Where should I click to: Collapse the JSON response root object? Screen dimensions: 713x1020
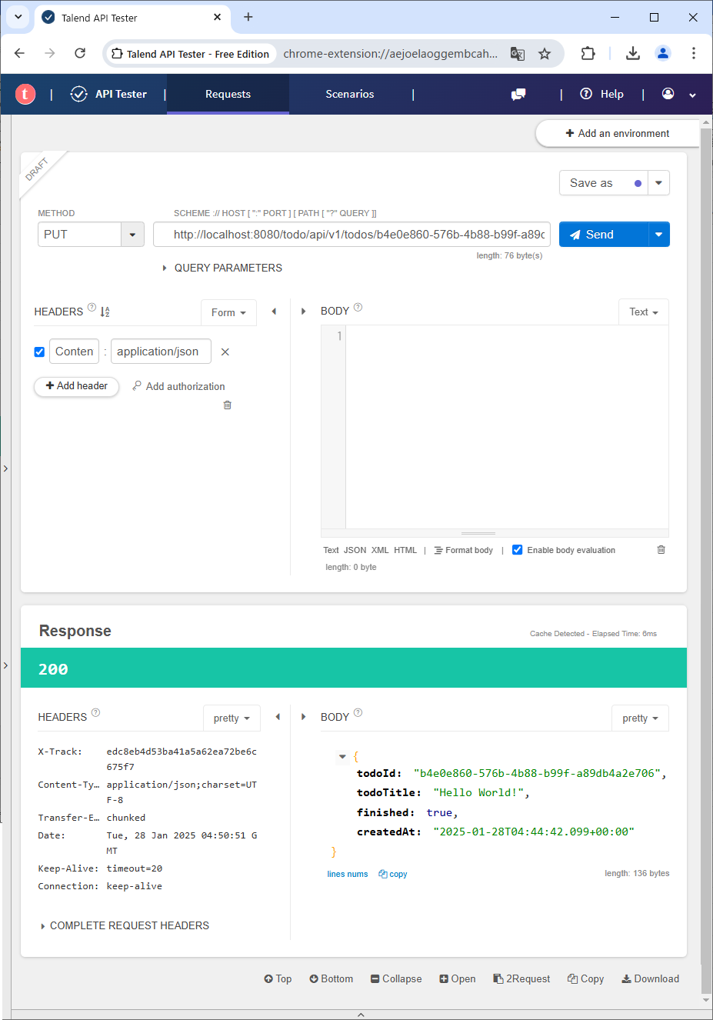pyautogui.click(x=342, y=757)
